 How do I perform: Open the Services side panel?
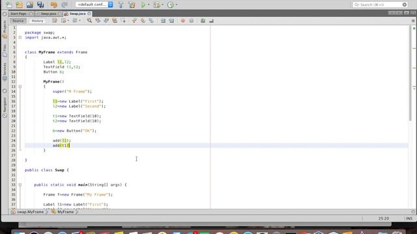click(x=5, y=71)
